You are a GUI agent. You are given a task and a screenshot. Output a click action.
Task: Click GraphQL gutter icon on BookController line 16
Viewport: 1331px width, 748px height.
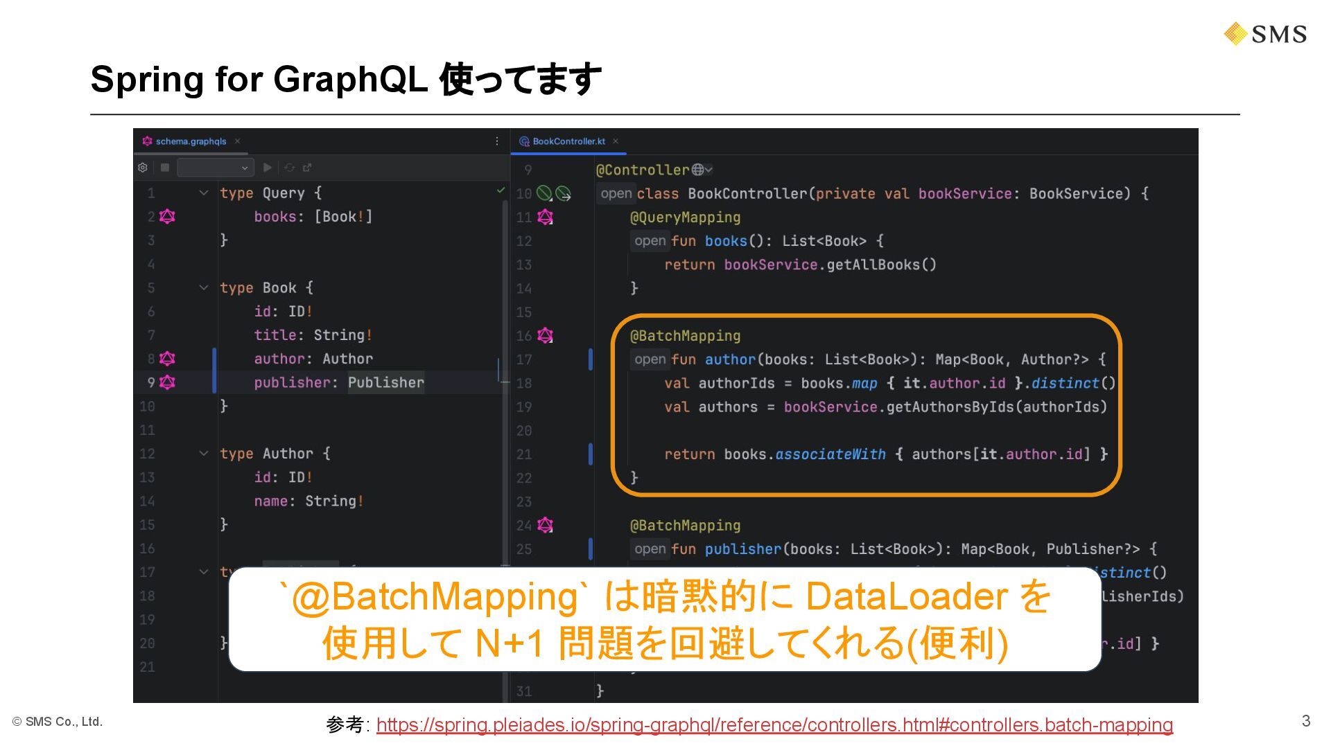point(546,336)
